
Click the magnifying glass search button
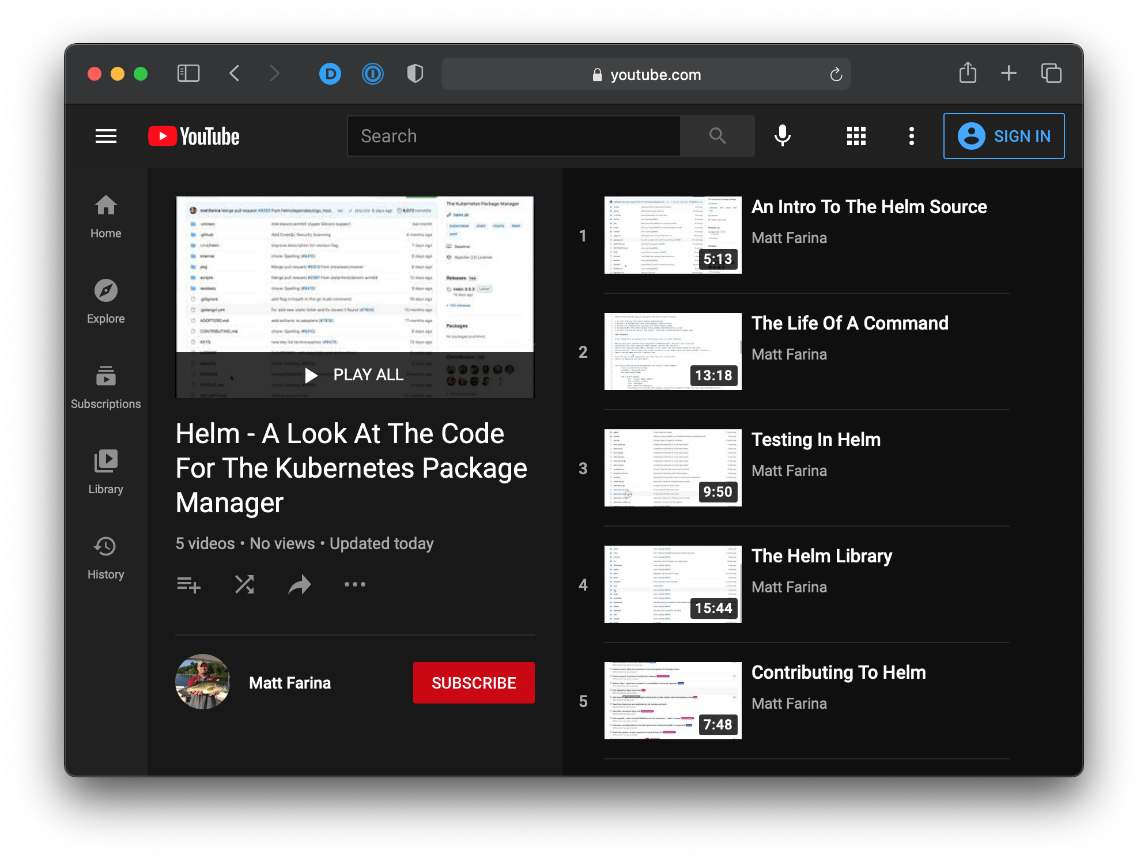point(717,136)
